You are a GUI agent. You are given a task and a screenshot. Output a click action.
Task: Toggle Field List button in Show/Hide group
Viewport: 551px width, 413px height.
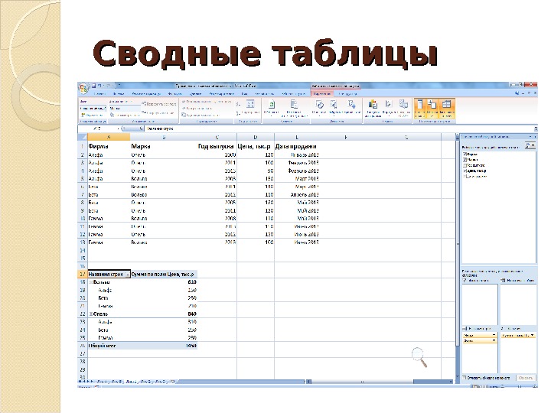[x=419, y=108]
